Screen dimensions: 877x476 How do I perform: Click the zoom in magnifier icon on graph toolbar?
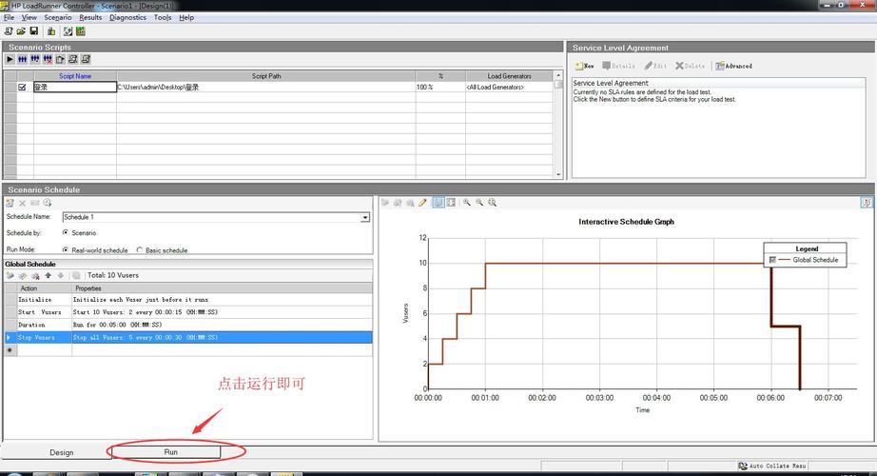pyautogui.click(x=466, y=203)
